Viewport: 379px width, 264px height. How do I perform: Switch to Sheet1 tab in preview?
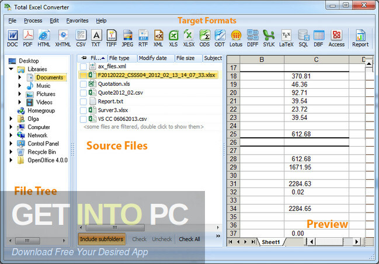pos(271,242)
